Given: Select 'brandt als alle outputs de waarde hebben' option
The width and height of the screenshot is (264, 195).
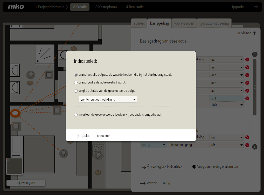Looking at the screenshot, I should (76, 75).
